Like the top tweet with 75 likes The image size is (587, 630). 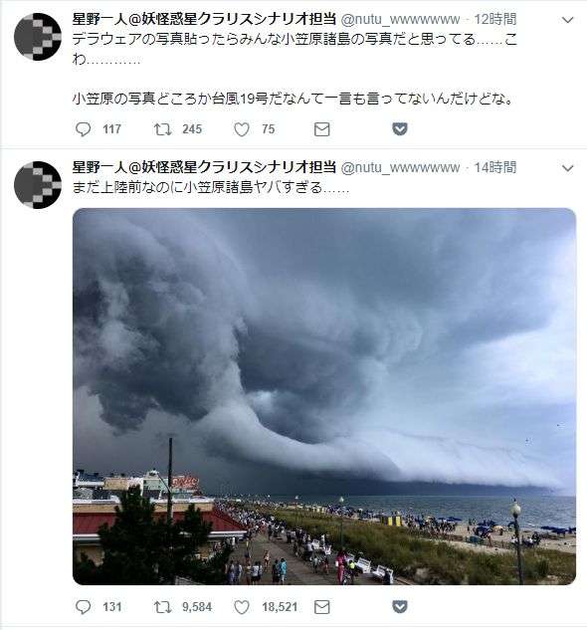point(242,129)
